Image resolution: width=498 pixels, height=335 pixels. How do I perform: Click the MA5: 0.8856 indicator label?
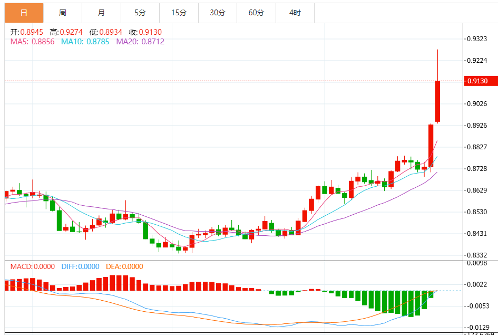click(x=32, y=42)
